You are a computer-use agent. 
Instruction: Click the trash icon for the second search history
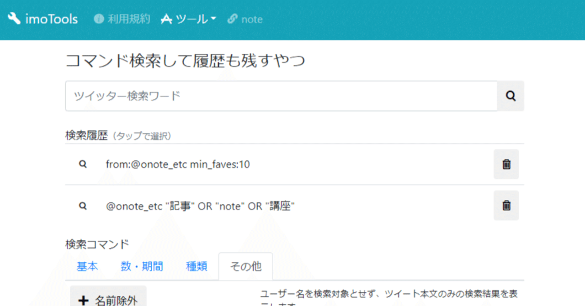(x=506, y=205)
